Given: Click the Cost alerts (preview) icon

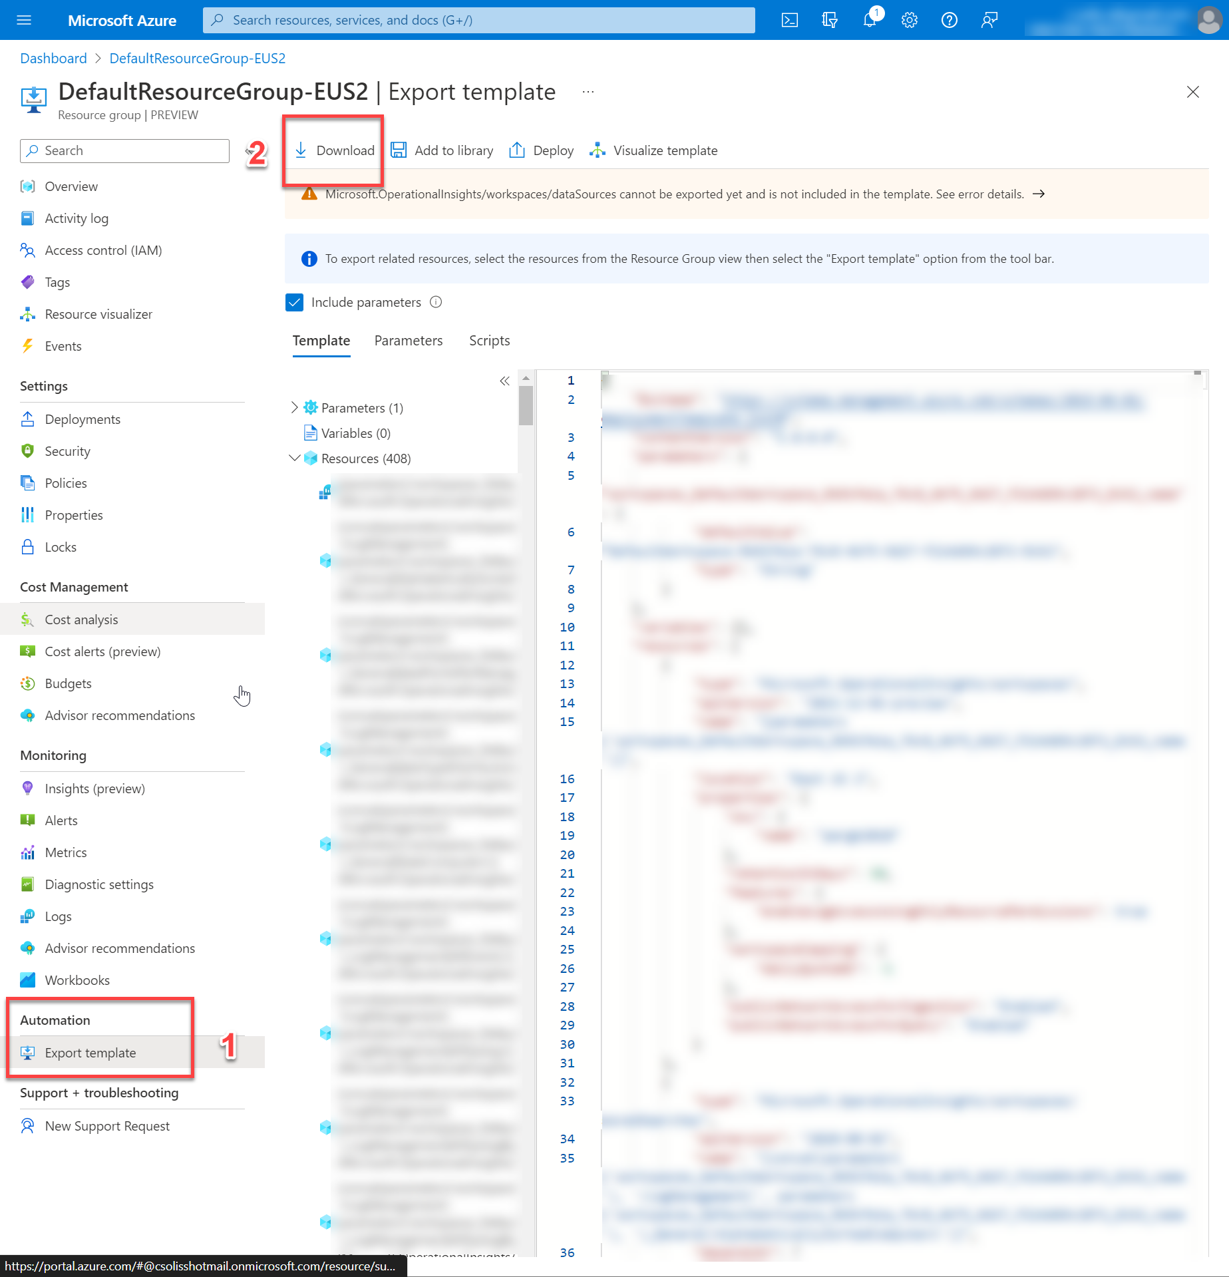Looking at the screenshot, I should click(27, 651).
